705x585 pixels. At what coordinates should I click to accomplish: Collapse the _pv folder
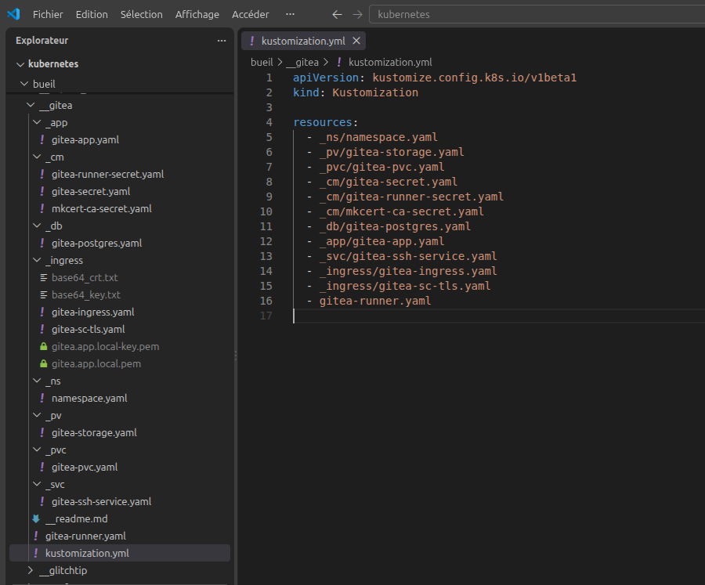coord(38,416)
